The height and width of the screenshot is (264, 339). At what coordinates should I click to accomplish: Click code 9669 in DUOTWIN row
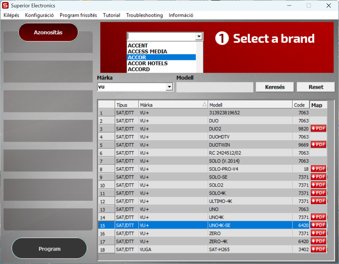click(x=301, y=145)
